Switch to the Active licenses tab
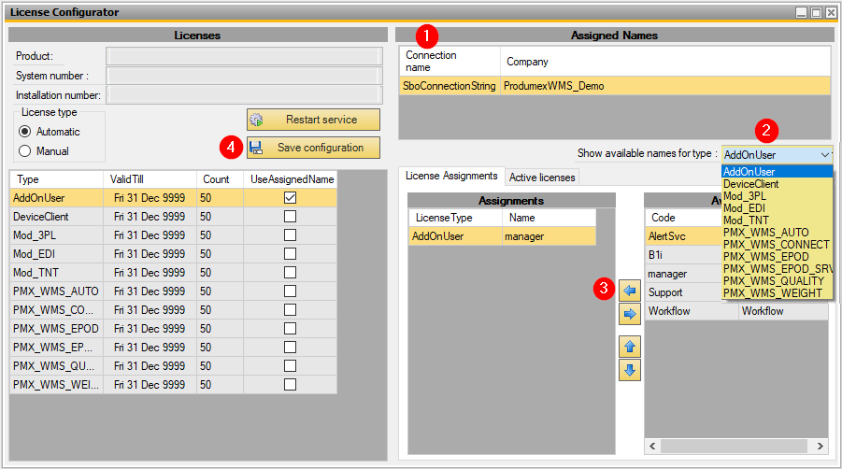The width and height of the screenshot is (842, 469). [x=542, y=178]
